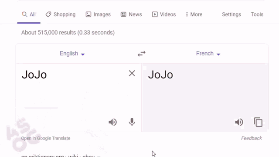Select the All results tab

pyautogui.click(x=29, y=14)
